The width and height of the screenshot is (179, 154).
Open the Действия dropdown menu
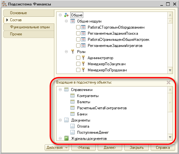(57, 148)
